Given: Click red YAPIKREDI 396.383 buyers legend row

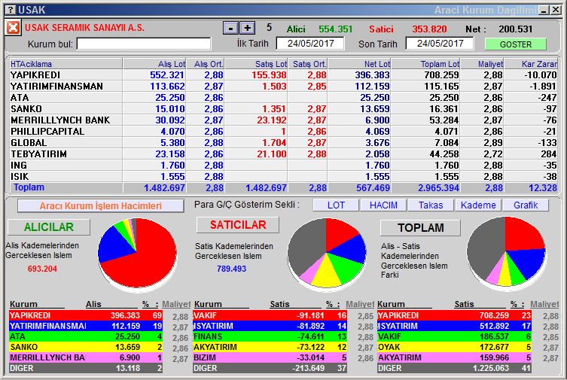Looking at the screenshot, I should click(x=86, y=315).
